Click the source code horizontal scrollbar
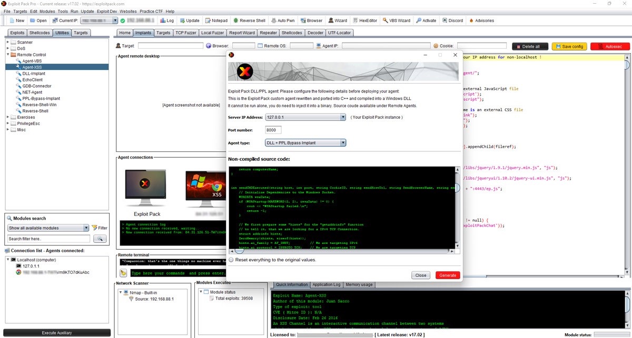632x338 pixels. [x=342, y=252]
